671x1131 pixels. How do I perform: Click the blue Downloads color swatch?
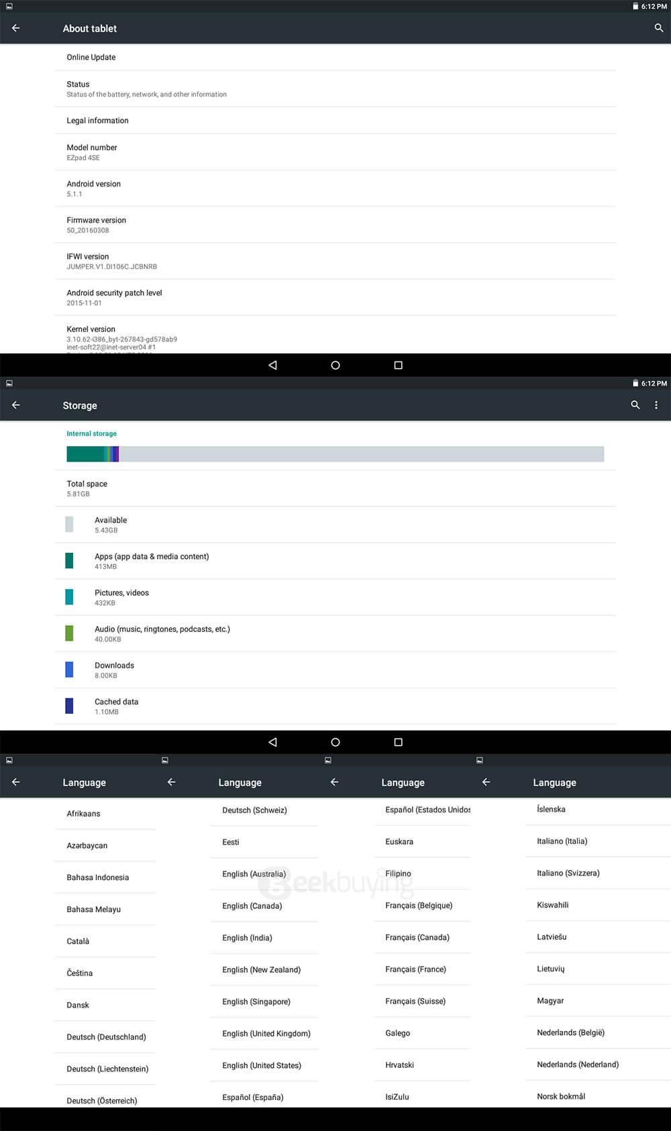tap(69, 669)
